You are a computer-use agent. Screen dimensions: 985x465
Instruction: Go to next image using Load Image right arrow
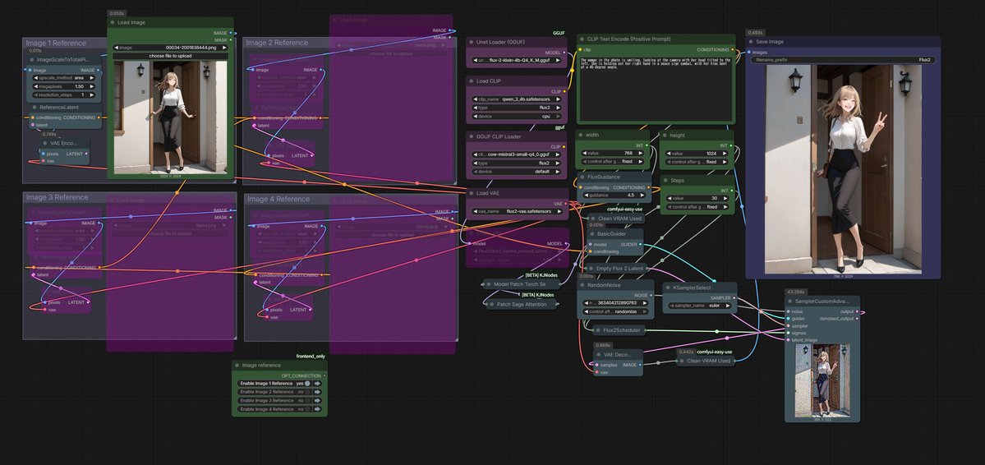tap(225, 48)
